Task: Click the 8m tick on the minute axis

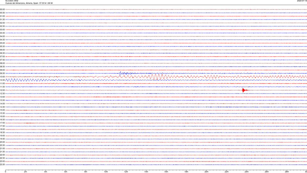Action: 86,172
